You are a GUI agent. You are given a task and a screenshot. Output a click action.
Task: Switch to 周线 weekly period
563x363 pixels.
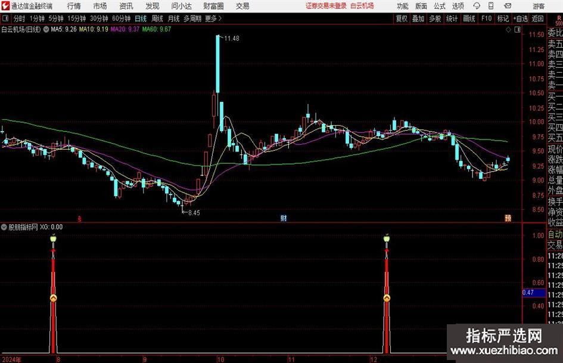pyautogui.click(x=157, y=18)
